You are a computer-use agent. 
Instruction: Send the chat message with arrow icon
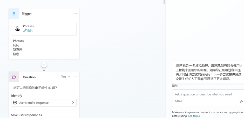click(241, 101)
